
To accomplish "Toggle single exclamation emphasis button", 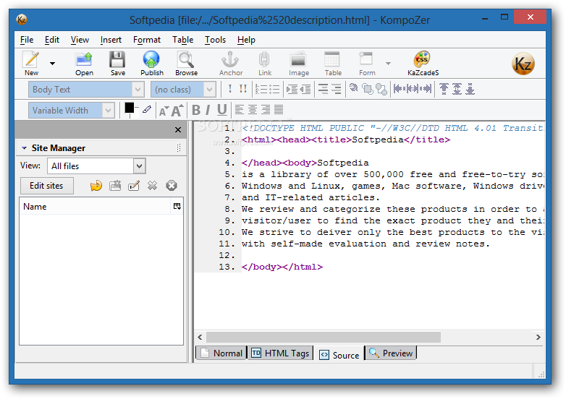I will pyautogui.click(x=230, y=89).
